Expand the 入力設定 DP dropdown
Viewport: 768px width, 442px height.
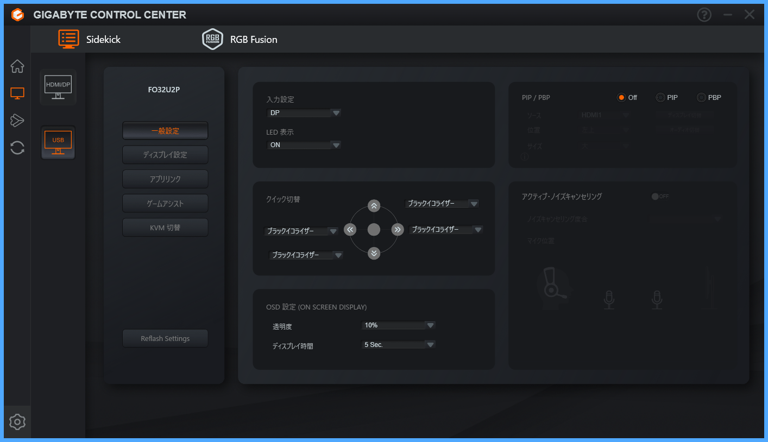click(x=305, y=113)
